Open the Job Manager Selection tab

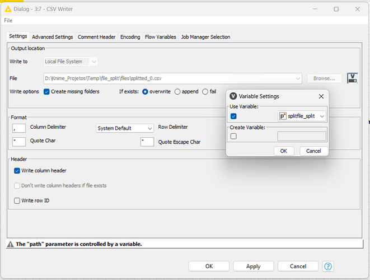pos(205,37)
